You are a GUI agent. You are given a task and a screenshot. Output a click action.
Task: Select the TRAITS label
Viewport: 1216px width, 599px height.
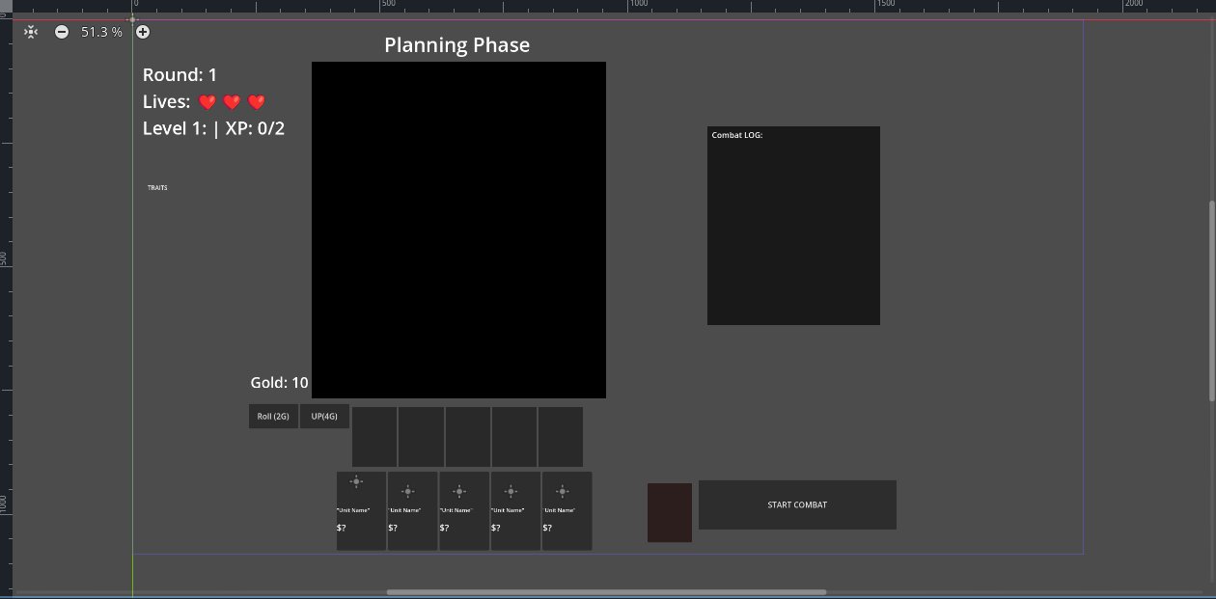[x=157, y=188]
